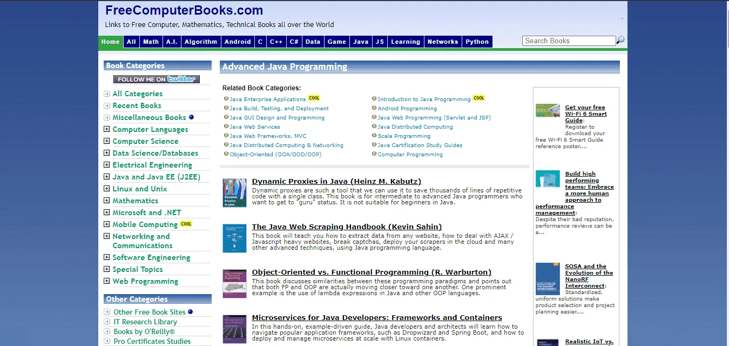Open the JS tab
729x346 pixels.
pyautogui.click(x=380, y=42)
